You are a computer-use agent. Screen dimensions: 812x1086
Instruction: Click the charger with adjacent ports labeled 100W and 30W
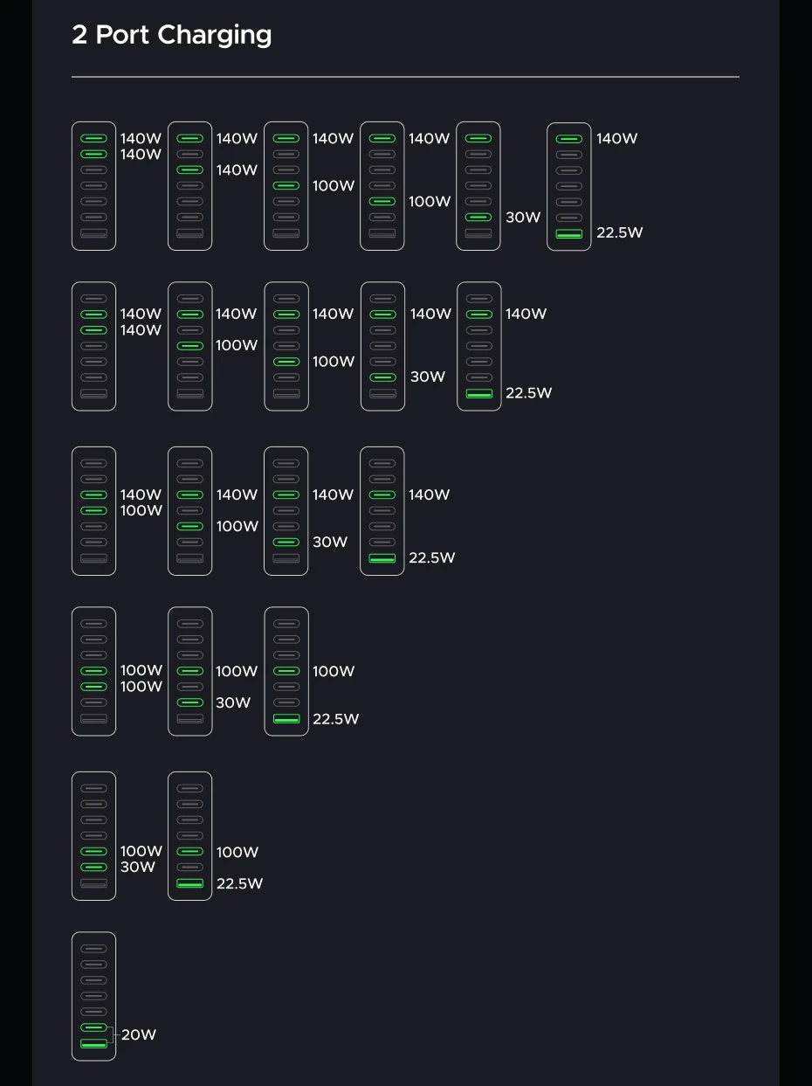point(93,836)
